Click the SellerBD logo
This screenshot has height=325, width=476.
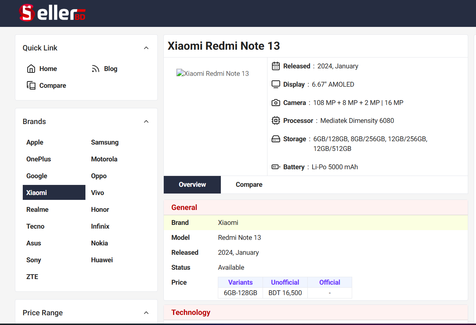[52, 13]
